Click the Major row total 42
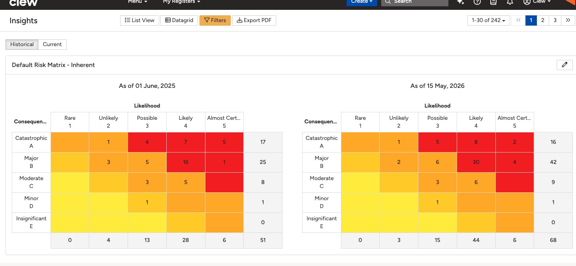Viewport: 576px width, 266px height. point(553,162)
